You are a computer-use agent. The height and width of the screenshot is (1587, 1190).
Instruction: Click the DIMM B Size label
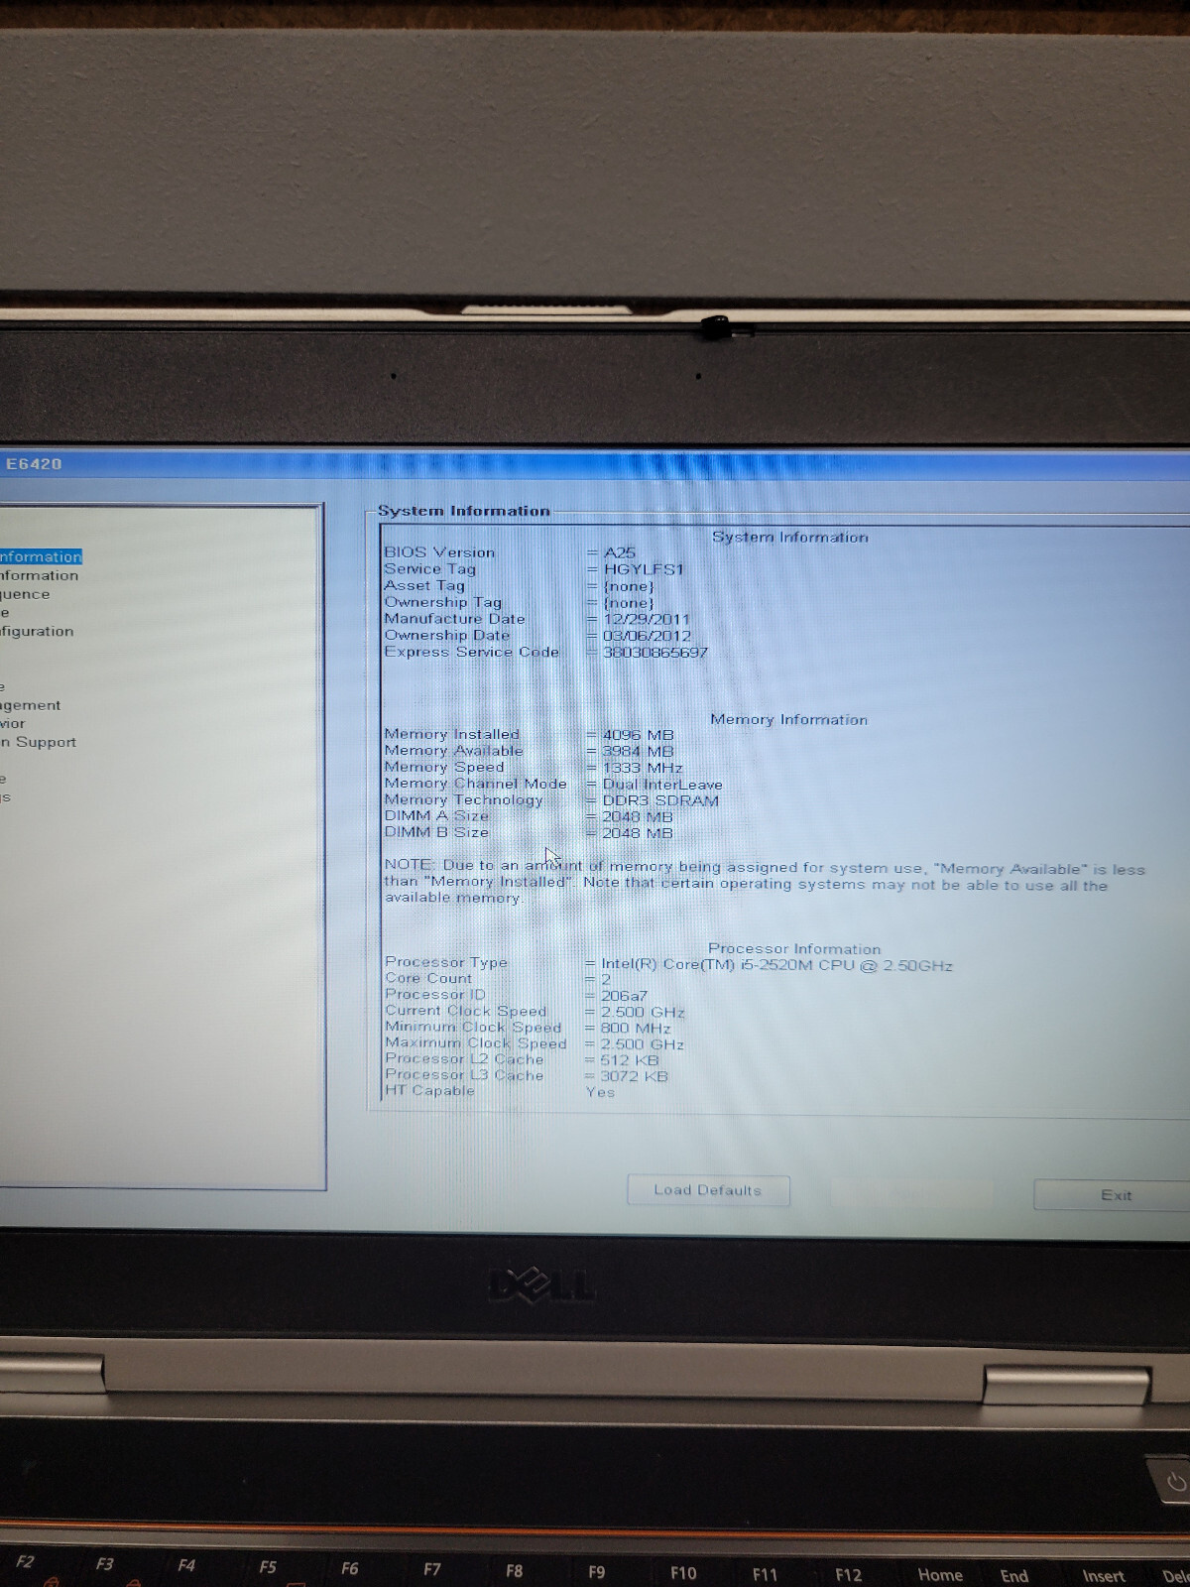436,832
